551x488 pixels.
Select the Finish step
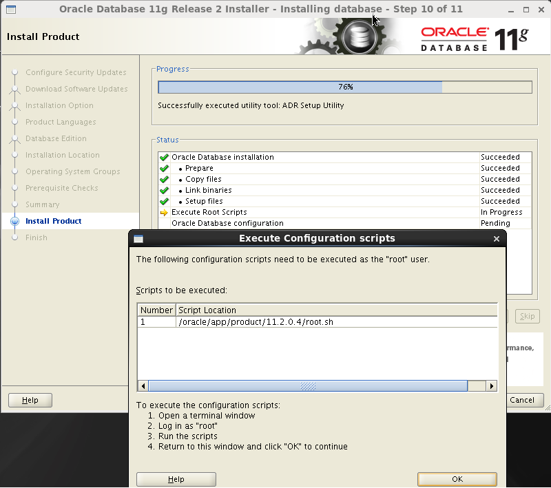(37, 237)
